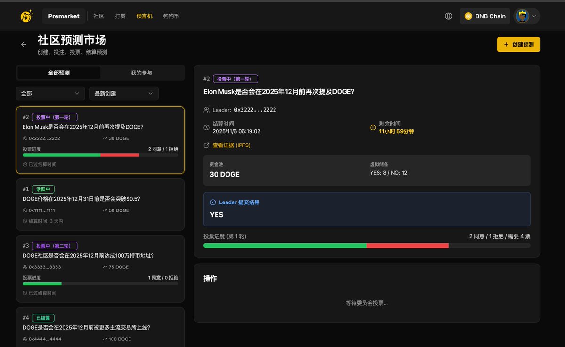Click people icon beside 0x3333...3333

tap(25, 267)
